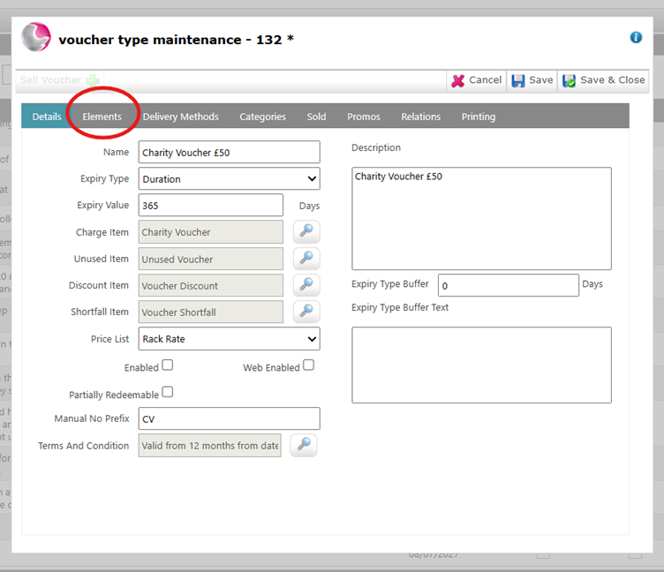Viewport: 664px width, 572px height.
Task: Open Discount Item lookup magnifier
Action: (306, 285)
